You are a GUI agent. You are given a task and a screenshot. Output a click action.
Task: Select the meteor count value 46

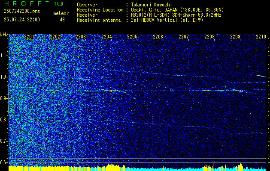62,20
